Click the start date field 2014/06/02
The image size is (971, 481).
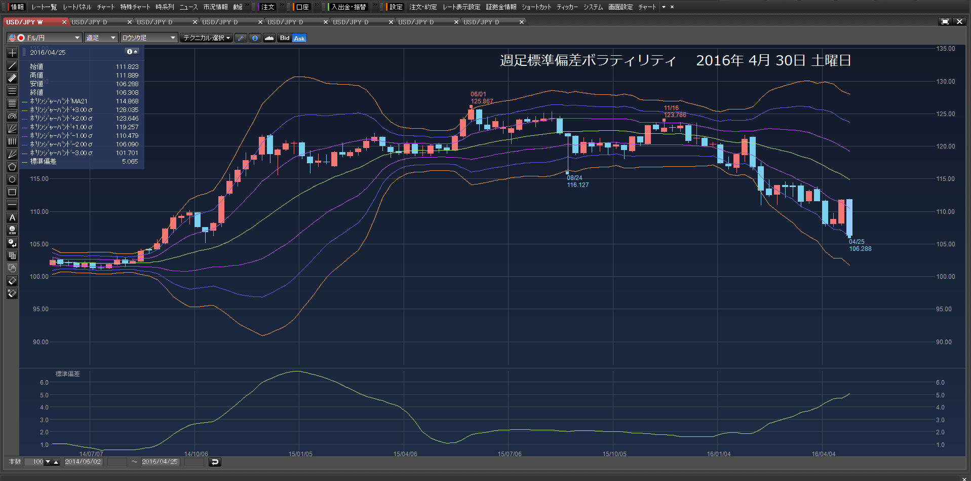click(x=83, y=462)
